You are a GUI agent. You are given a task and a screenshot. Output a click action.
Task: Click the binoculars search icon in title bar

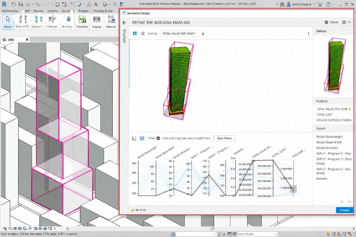(282, 4)
